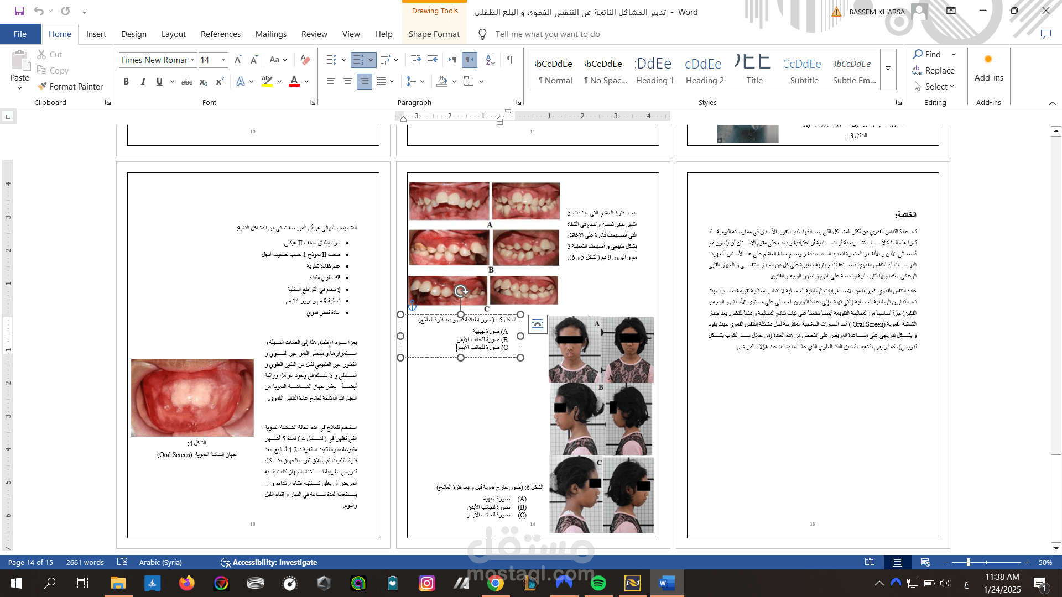Toggle Bold formatting

126,82
